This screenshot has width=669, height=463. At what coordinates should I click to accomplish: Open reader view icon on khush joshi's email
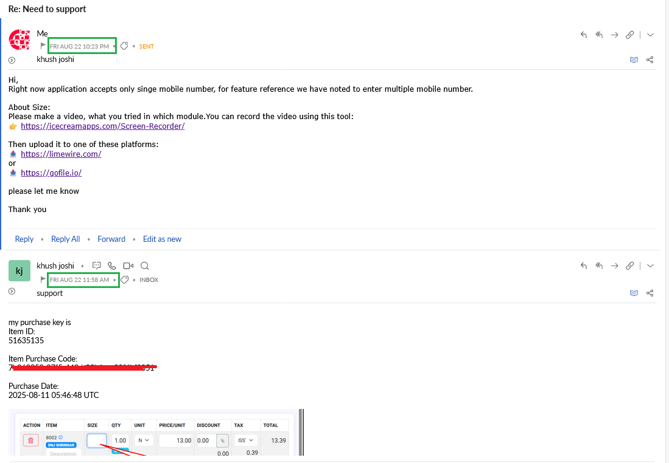coord(634,293)
